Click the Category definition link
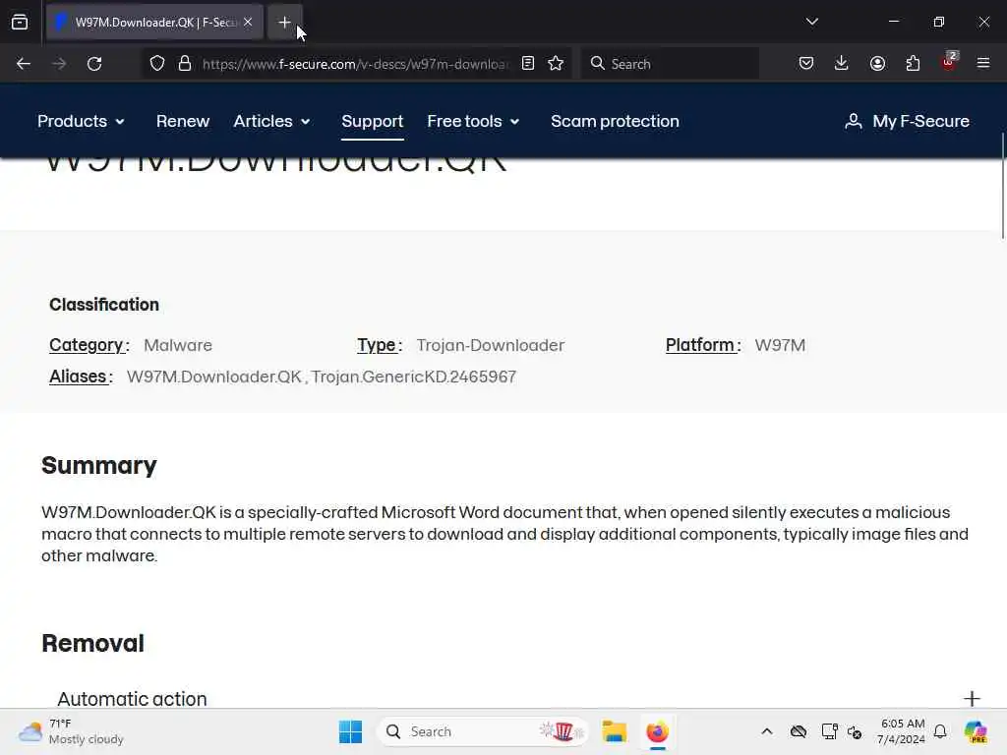Viewport: 1007px width, 755px height. coord(87,345)
